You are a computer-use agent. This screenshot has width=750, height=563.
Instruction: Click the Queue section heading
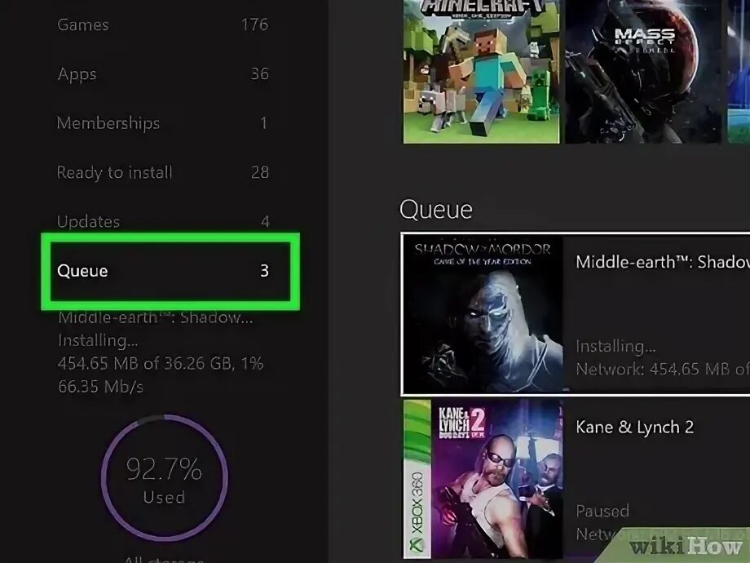tap(436, 210)
